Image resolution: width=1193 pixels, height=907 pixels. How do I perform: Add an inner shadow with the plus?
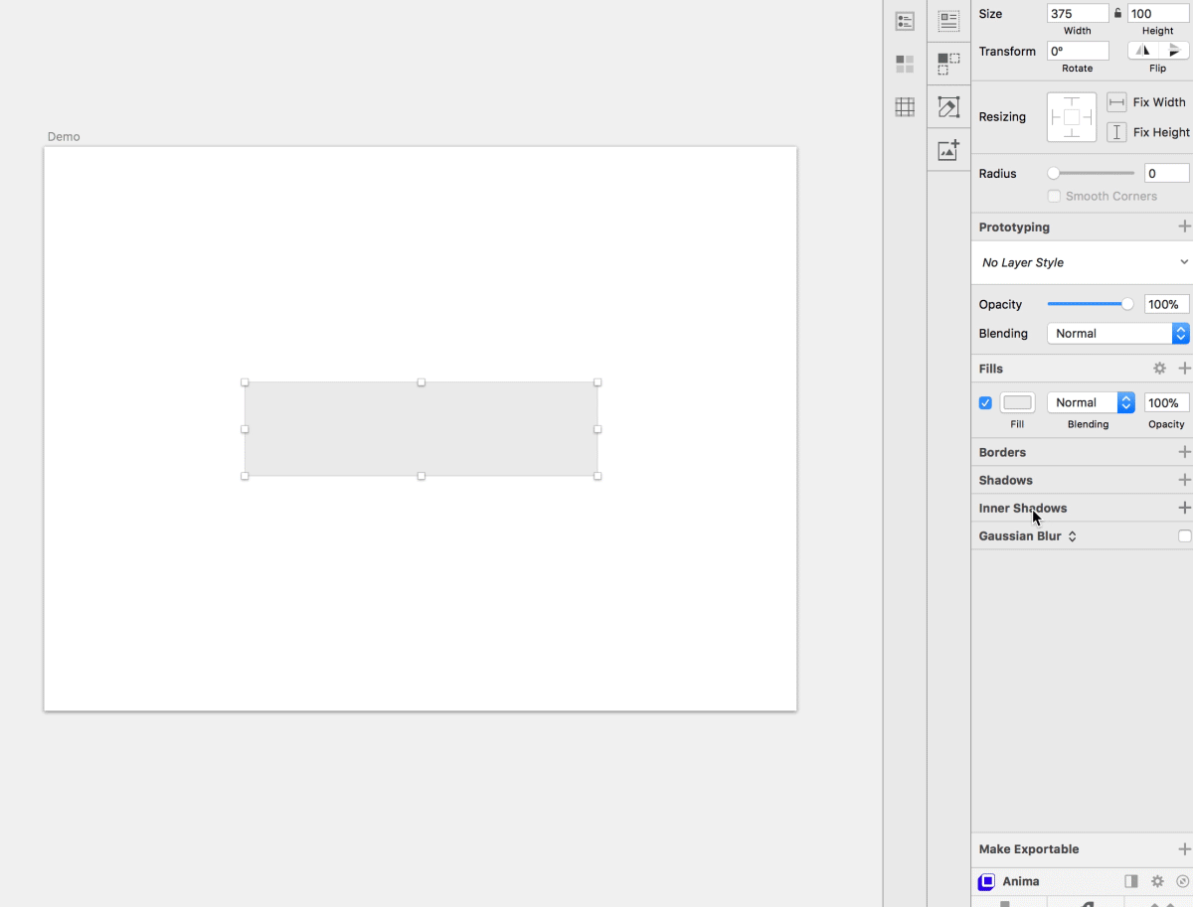tap(1184, 508)
